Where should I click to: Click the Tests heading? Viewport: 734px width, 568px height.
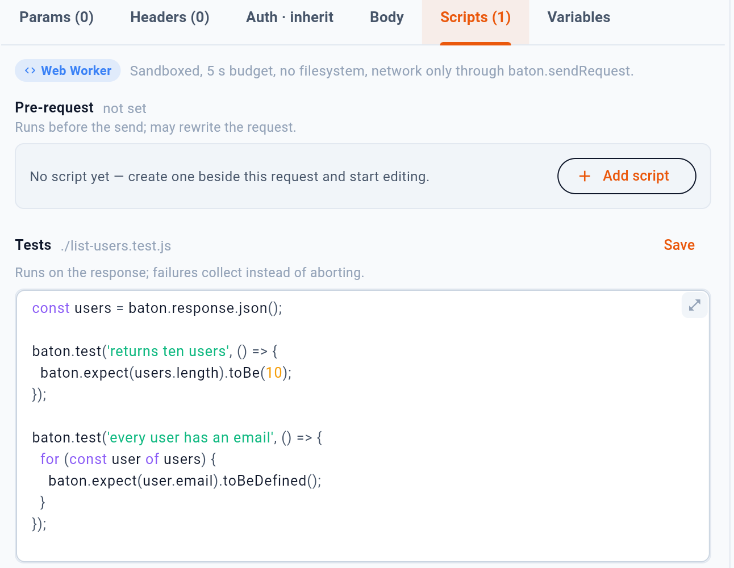(33, 245)
